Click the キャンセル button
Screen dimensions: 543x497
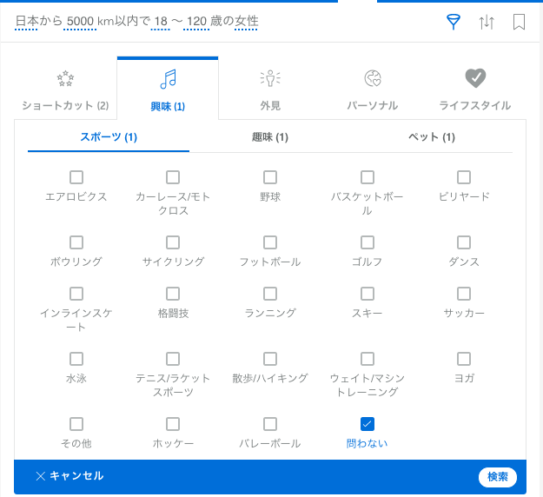70,476
